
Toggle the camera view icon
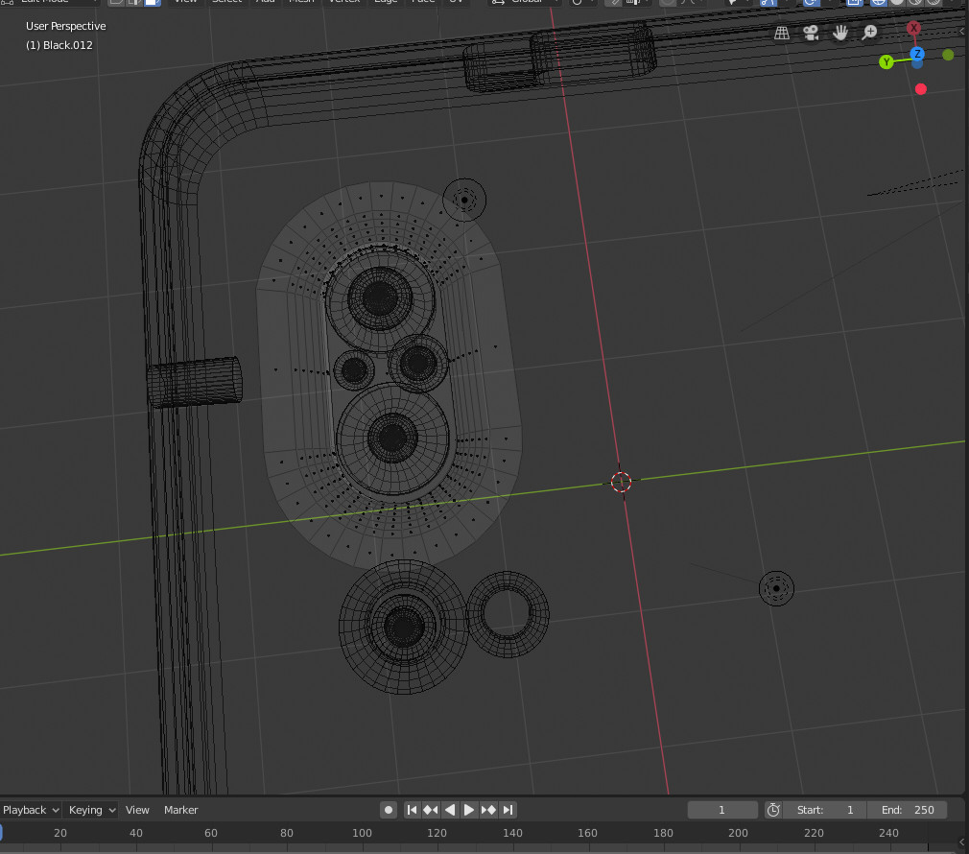point(811,32)
